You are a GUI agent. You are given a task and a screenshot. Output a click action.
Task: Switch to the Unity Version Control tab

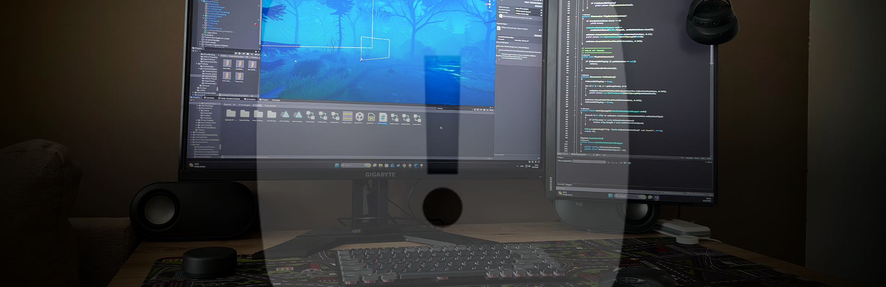coord(229,98)
